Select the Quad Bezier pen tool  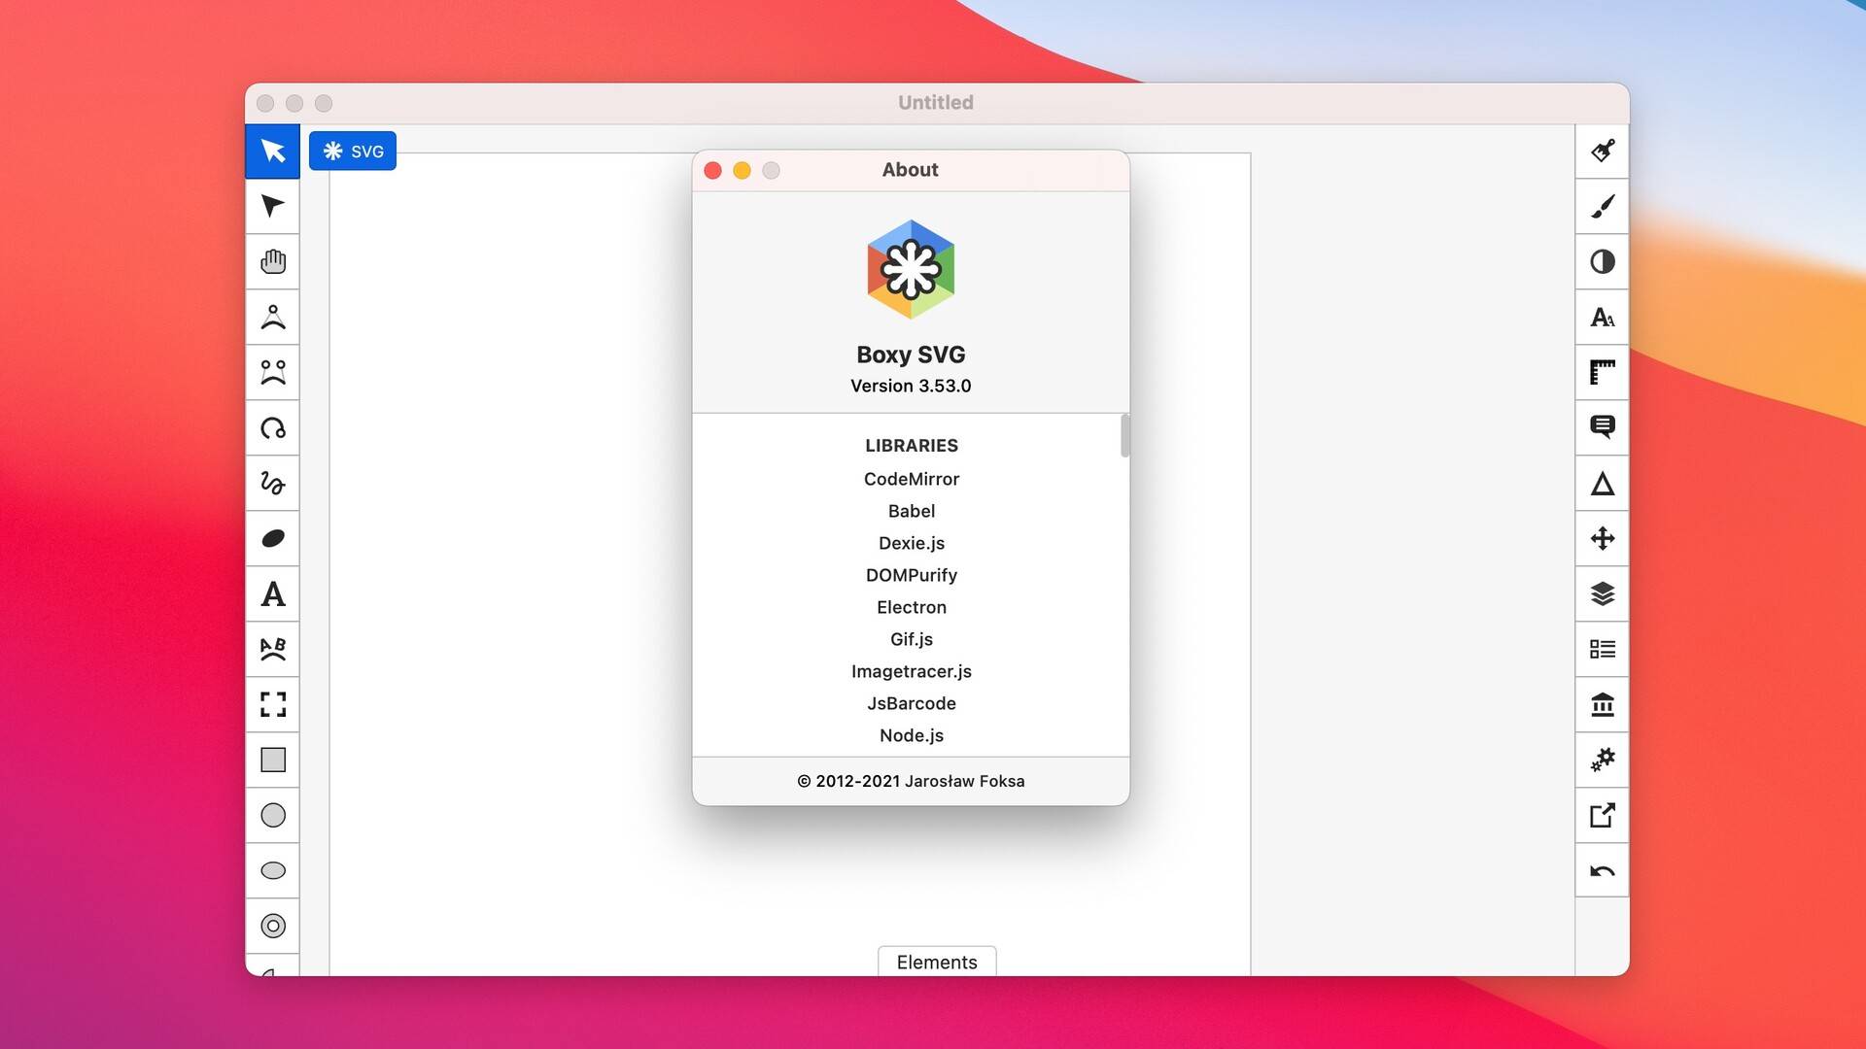tap(272, 317)
